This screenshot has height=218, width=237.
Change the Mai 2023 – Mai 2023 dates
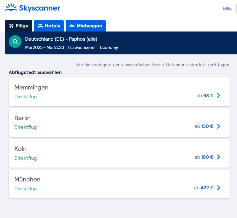pos(44,47)
